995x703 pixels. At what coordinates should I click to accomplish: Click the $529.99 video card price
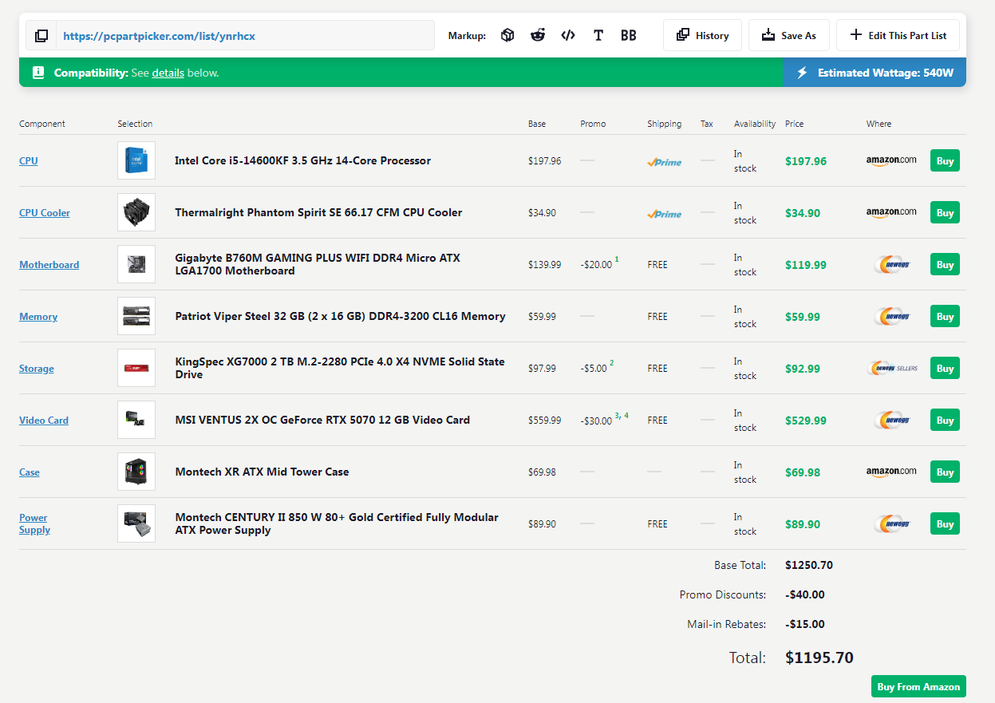[x=806, y=421]
